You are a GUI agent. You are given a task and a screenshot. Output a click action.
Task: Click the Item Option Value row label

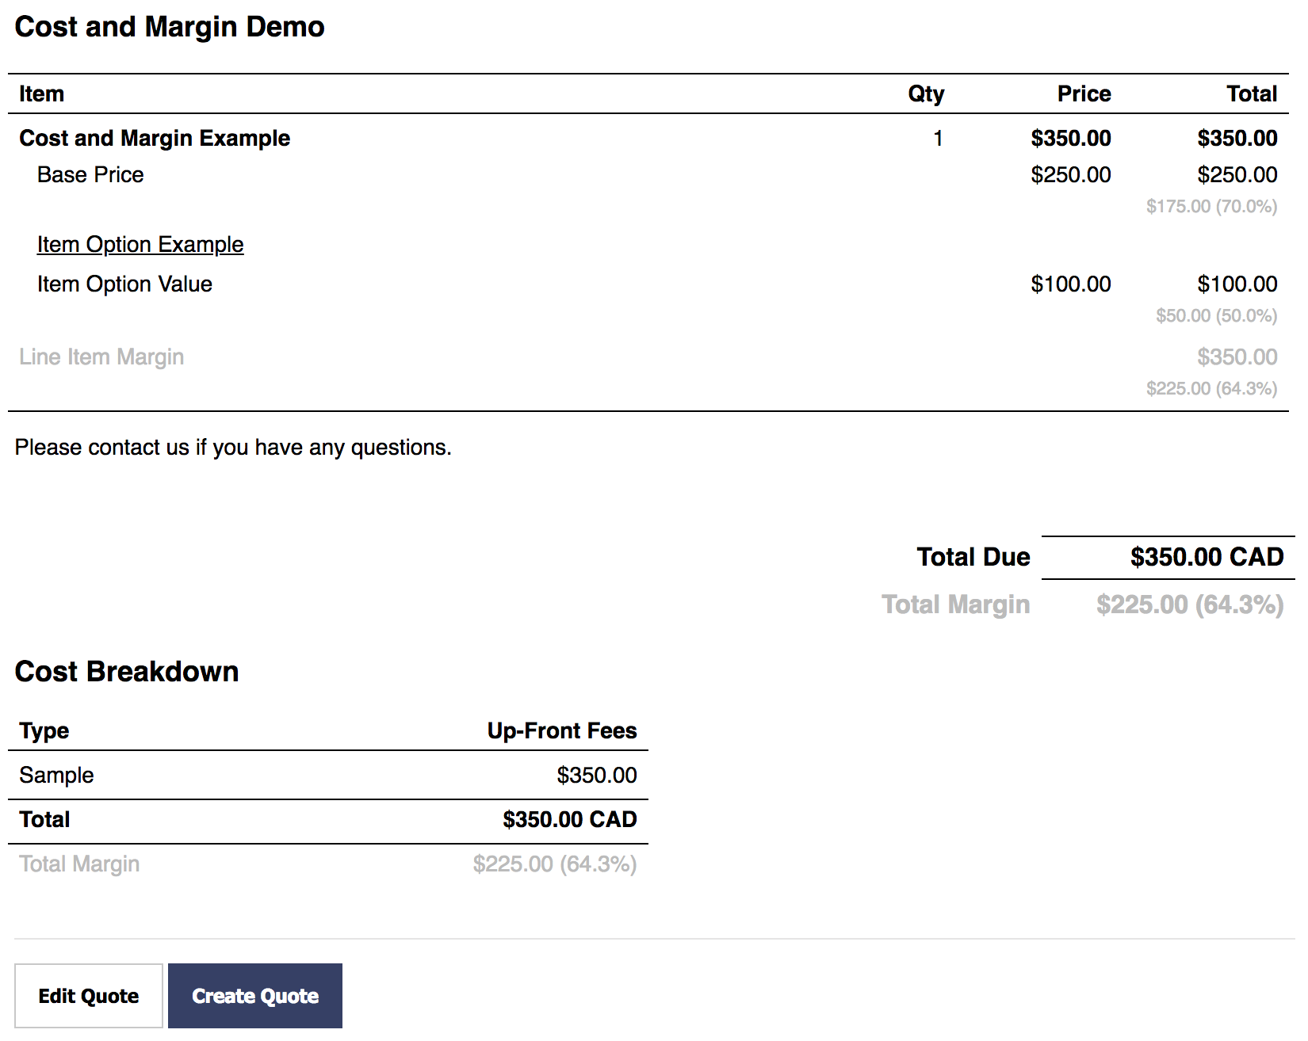coord(124,284)
